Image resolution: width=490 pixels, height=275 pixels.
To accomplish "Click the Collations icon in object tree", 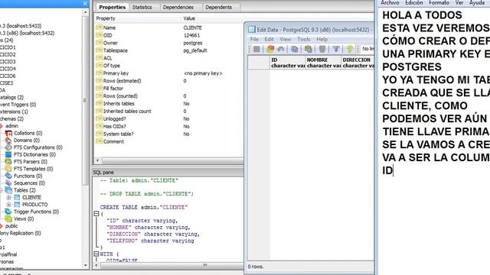I will click(x=8, y=133).
